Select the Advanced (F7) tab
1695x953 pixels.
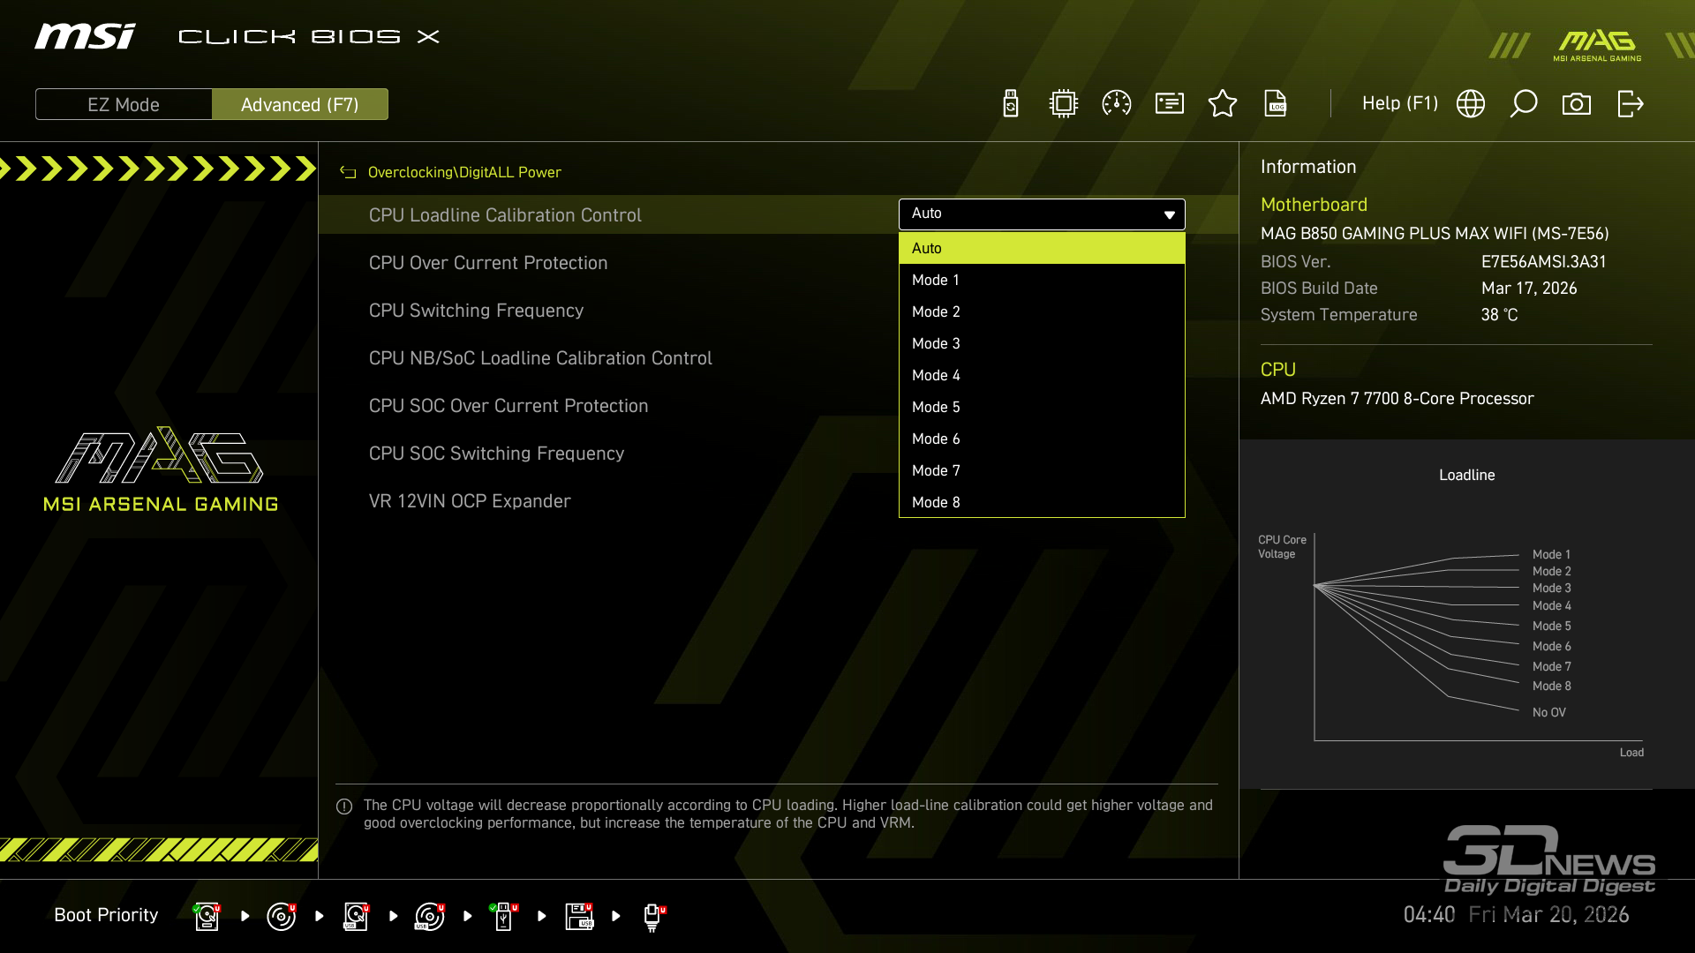coord(300,104)
